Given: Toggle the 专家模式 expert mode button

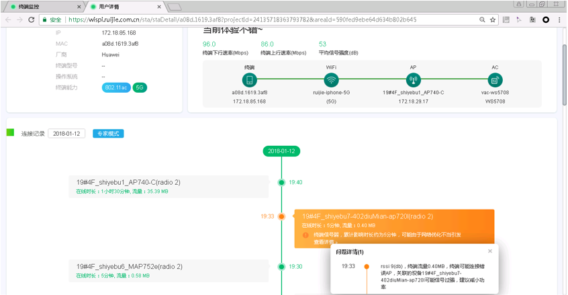Looking at the screenshot, I should coord(108,134).
